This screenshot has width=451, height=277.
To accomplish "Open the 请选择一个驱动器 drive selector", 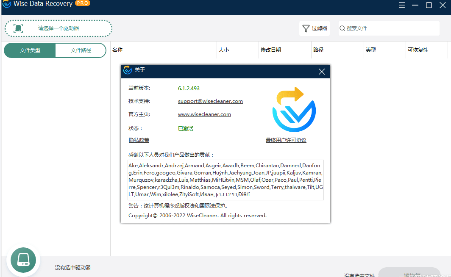I will click(58, 28).
